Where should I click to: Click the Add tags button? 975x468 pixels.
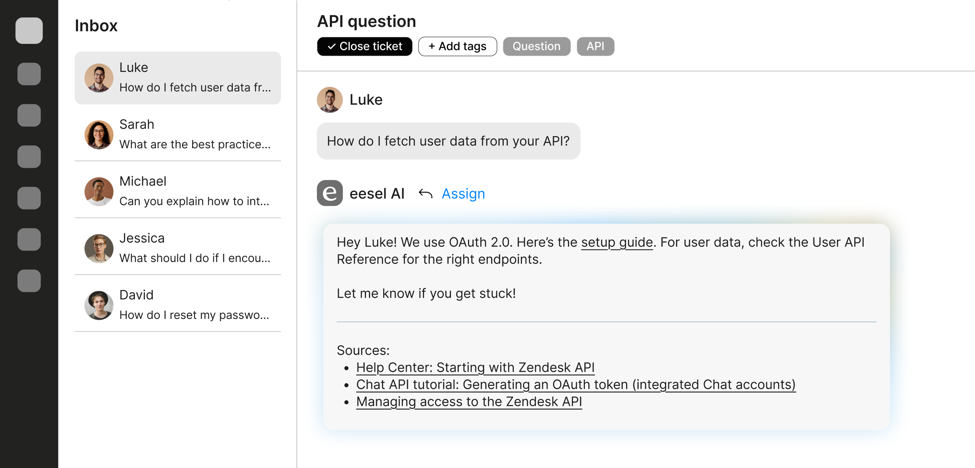[x=457, y=46]
